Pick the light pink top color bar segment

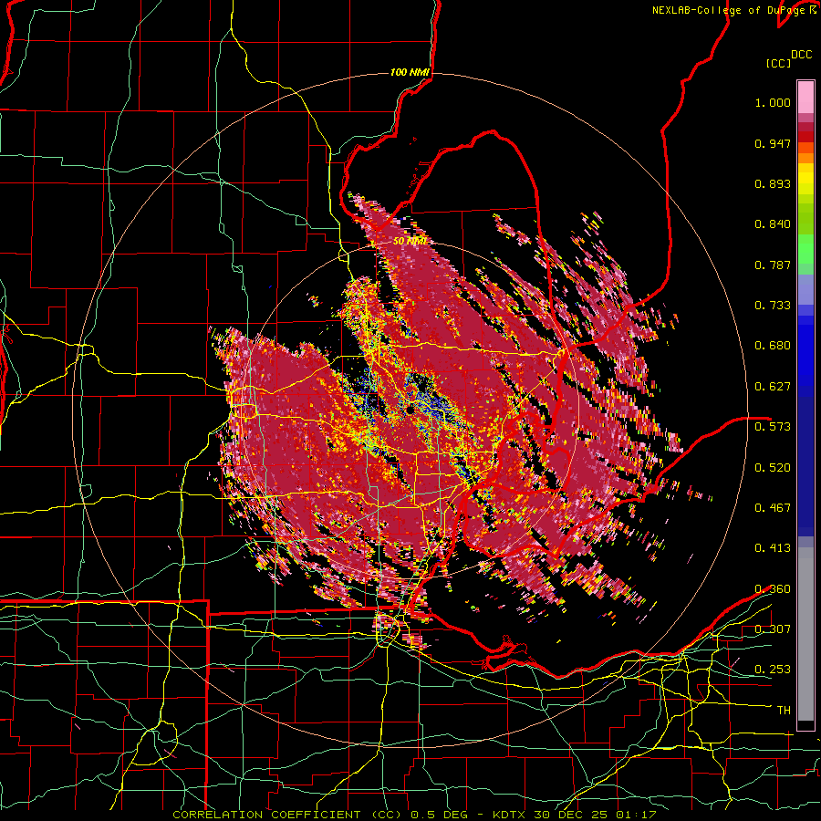pyautogui.click(x=805, y=97)
